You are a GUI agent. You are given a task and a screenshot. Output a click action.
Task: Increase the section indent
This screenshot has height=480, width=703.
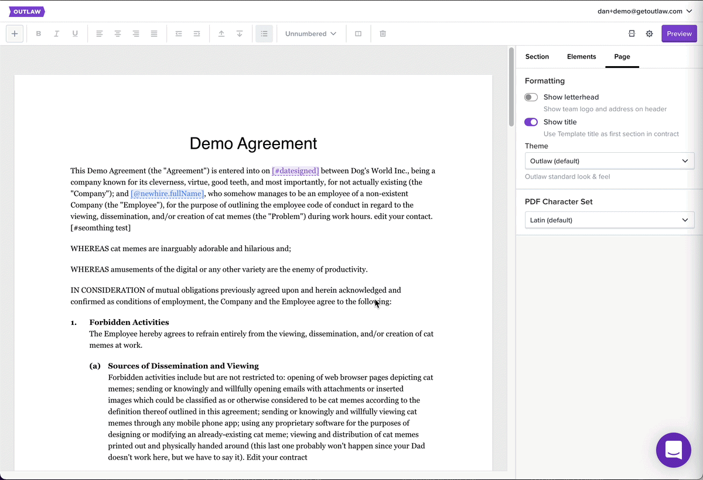pos(197,34)
